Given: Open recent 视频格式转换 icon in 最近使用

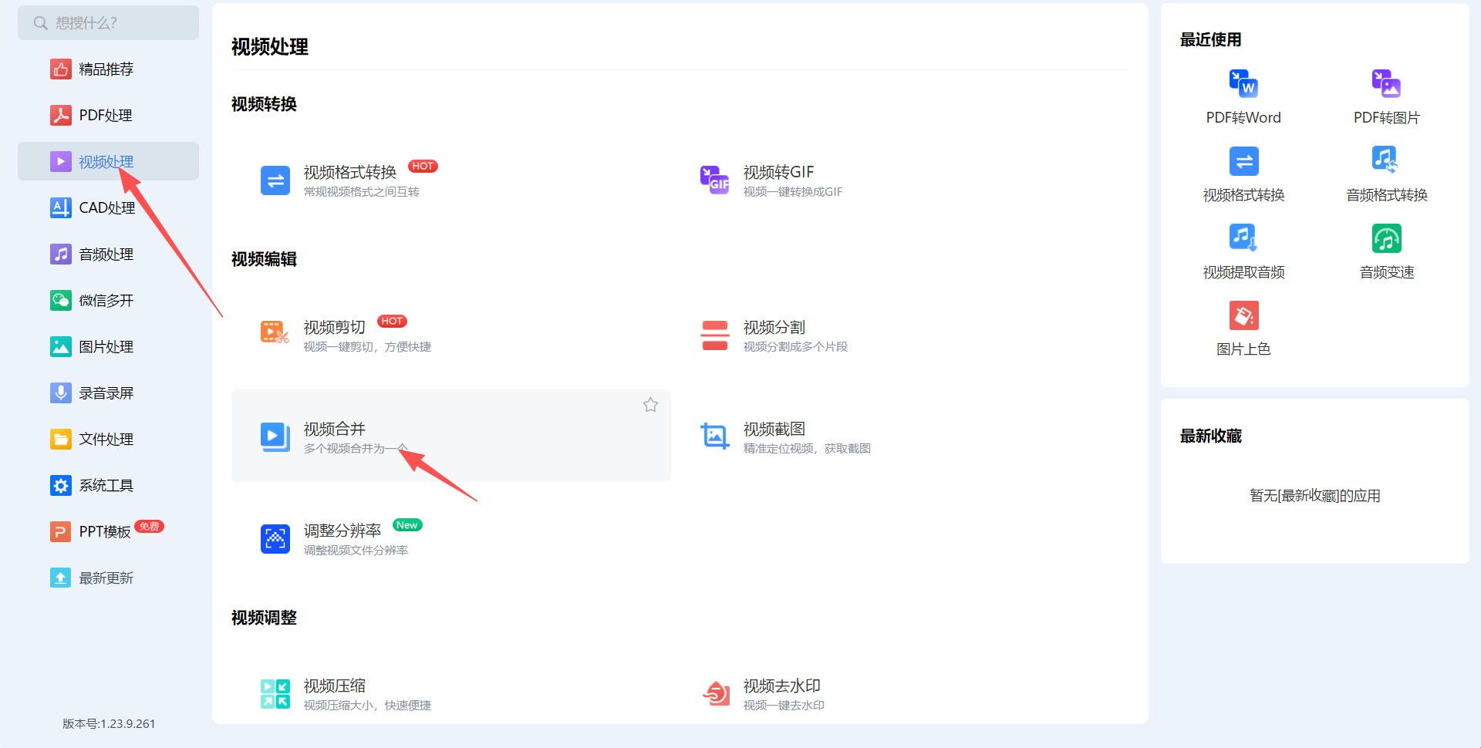Looking at the screenshot, I should point(1243,161).
